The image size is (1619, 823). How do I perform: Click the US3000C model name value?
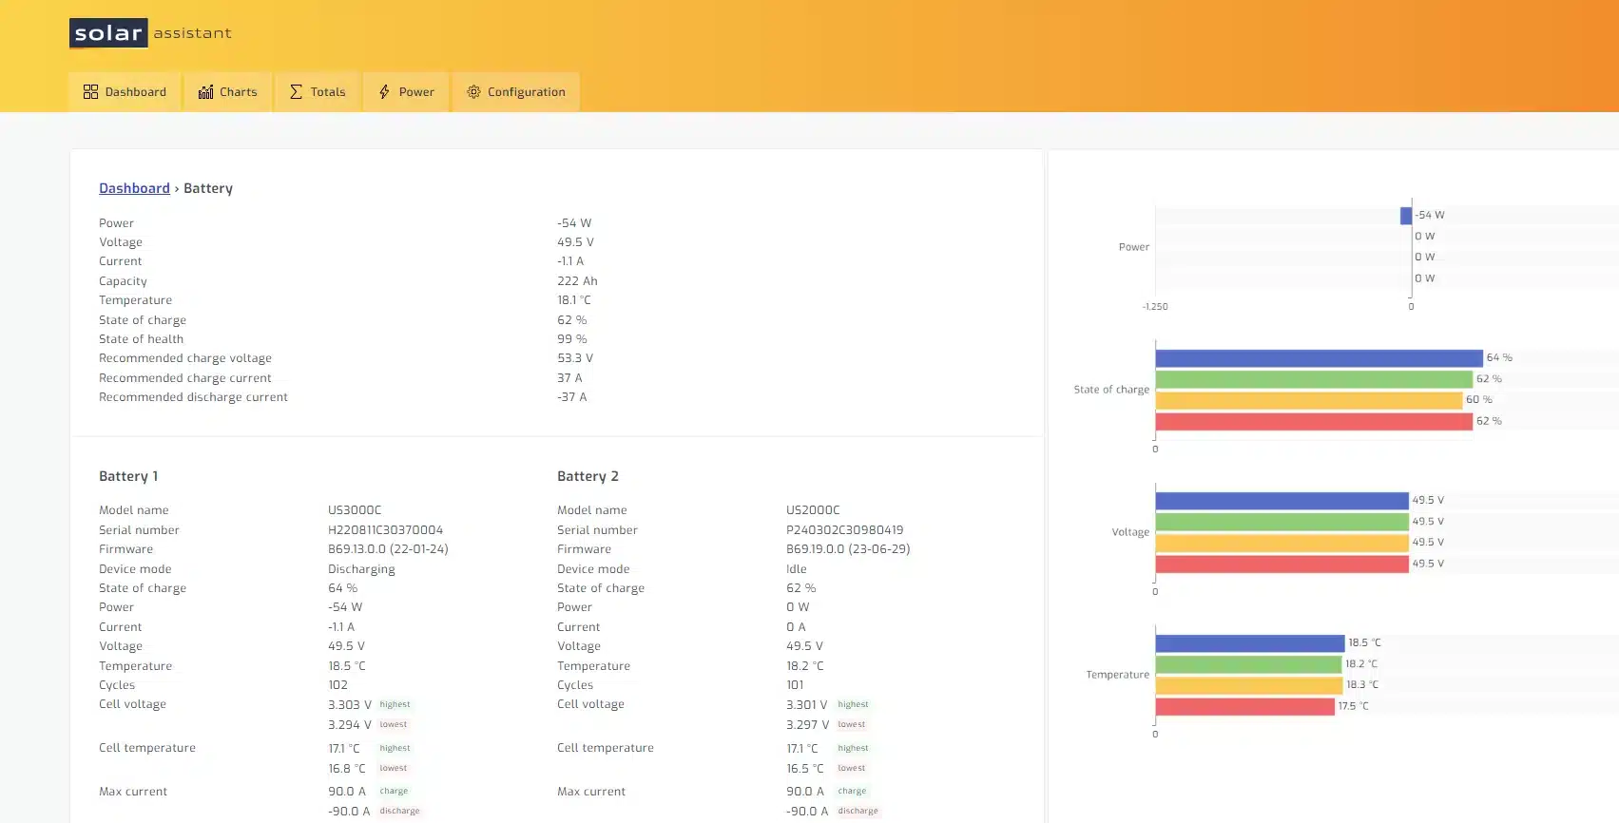[355, 510]
